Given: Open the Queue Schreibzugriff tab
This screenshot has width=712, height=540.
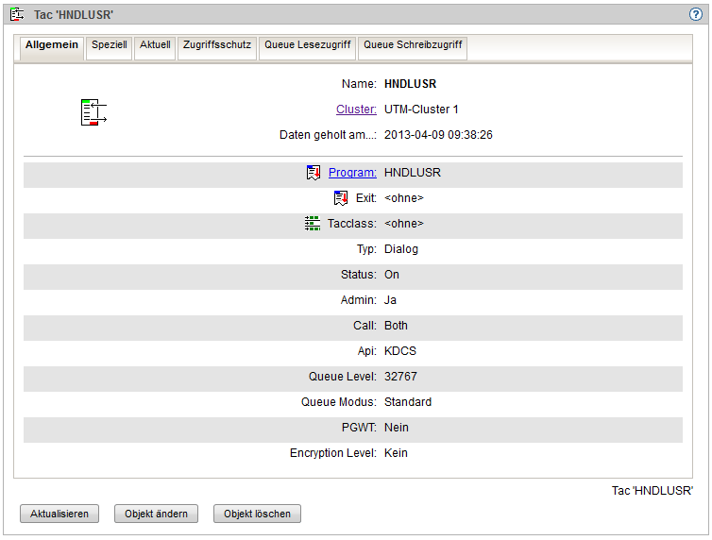Looking at the screenshot, I should [x=413, y=45].
